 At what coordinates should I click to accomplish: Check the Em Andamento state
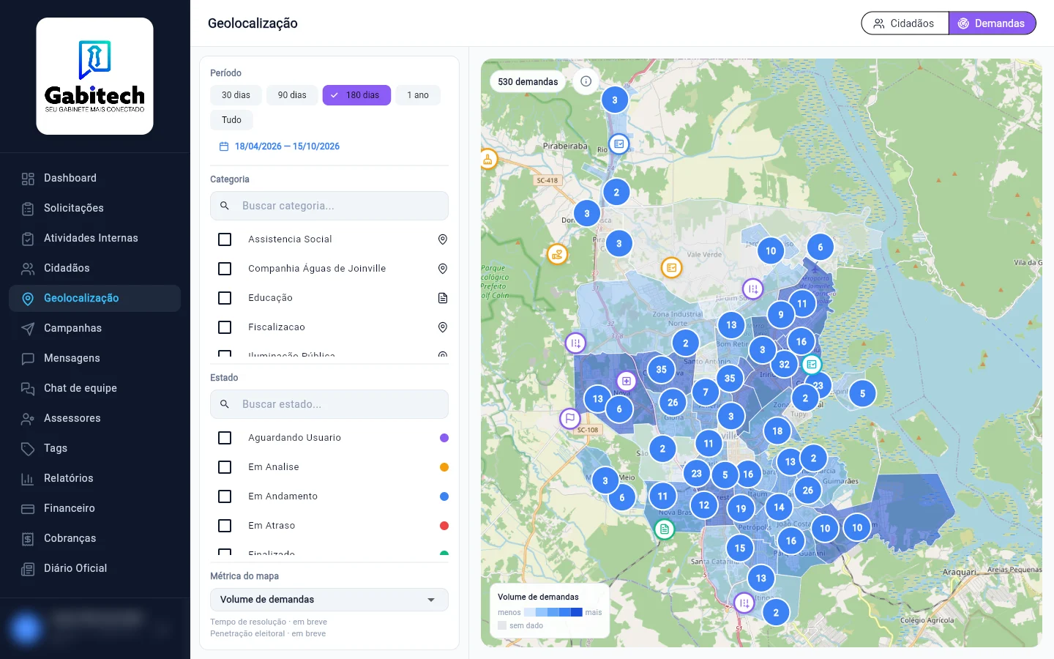point(225,496)
